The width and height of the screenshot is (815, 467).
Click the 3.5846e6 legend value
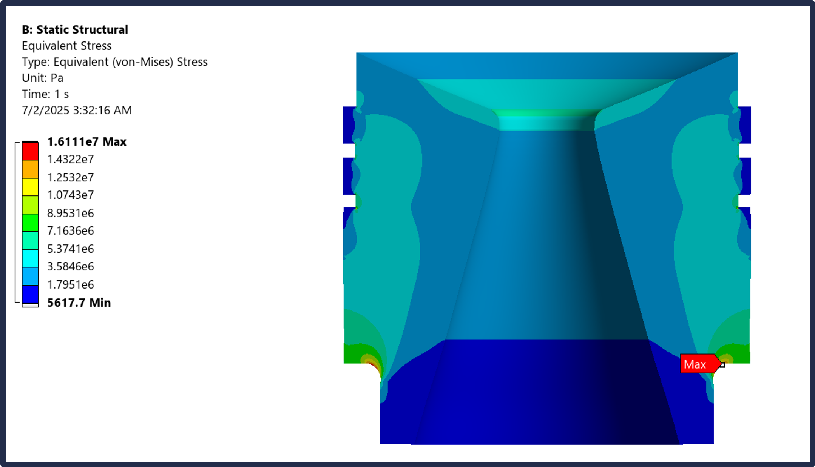pos(71,266)
